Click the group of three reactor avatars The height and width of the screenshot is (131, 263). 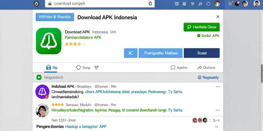coord(200,120)
